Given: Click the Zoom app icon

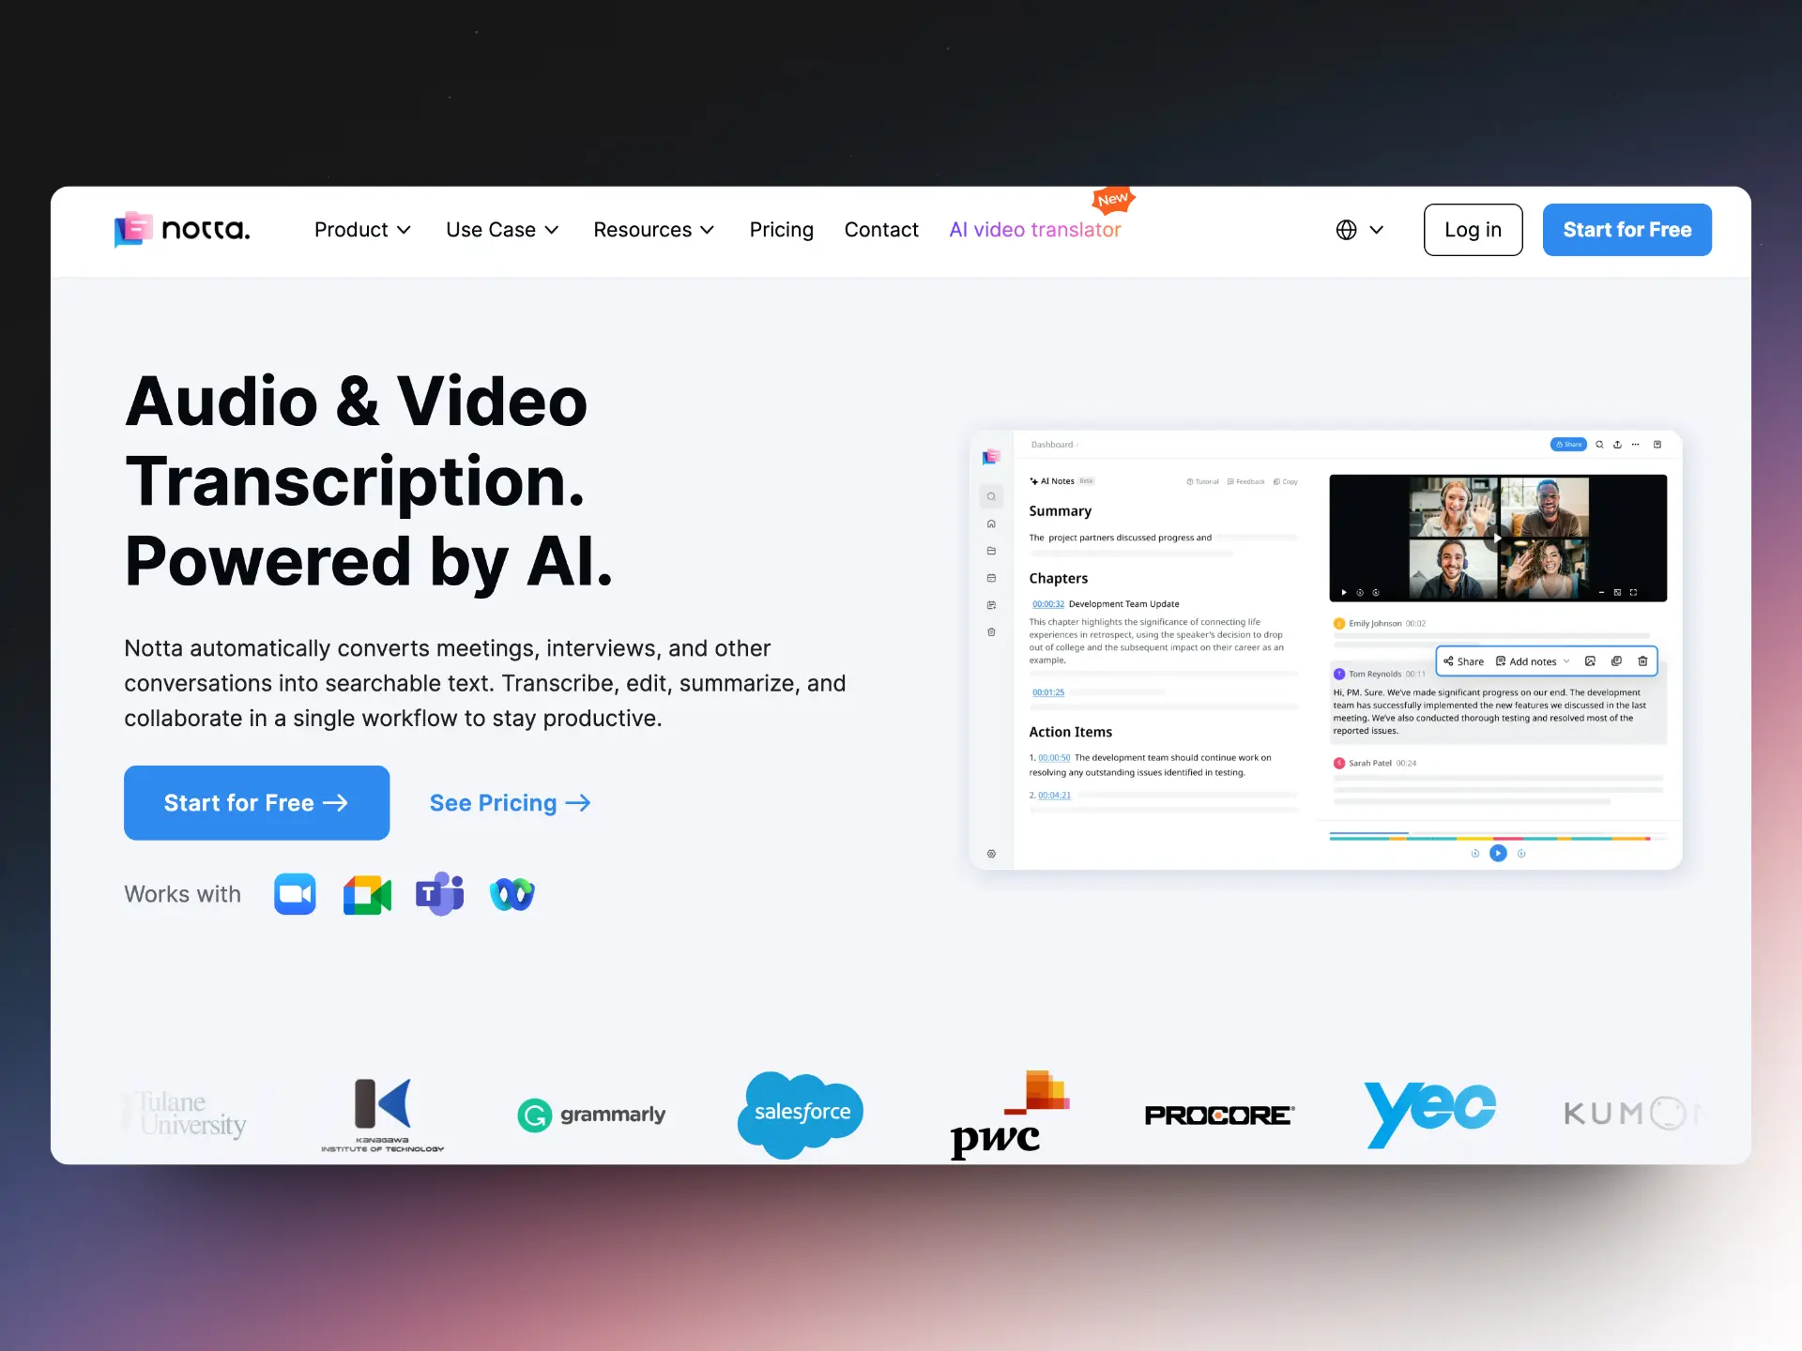Looking at the screenshot, I should pyautogui.click(x=295, y=894).
